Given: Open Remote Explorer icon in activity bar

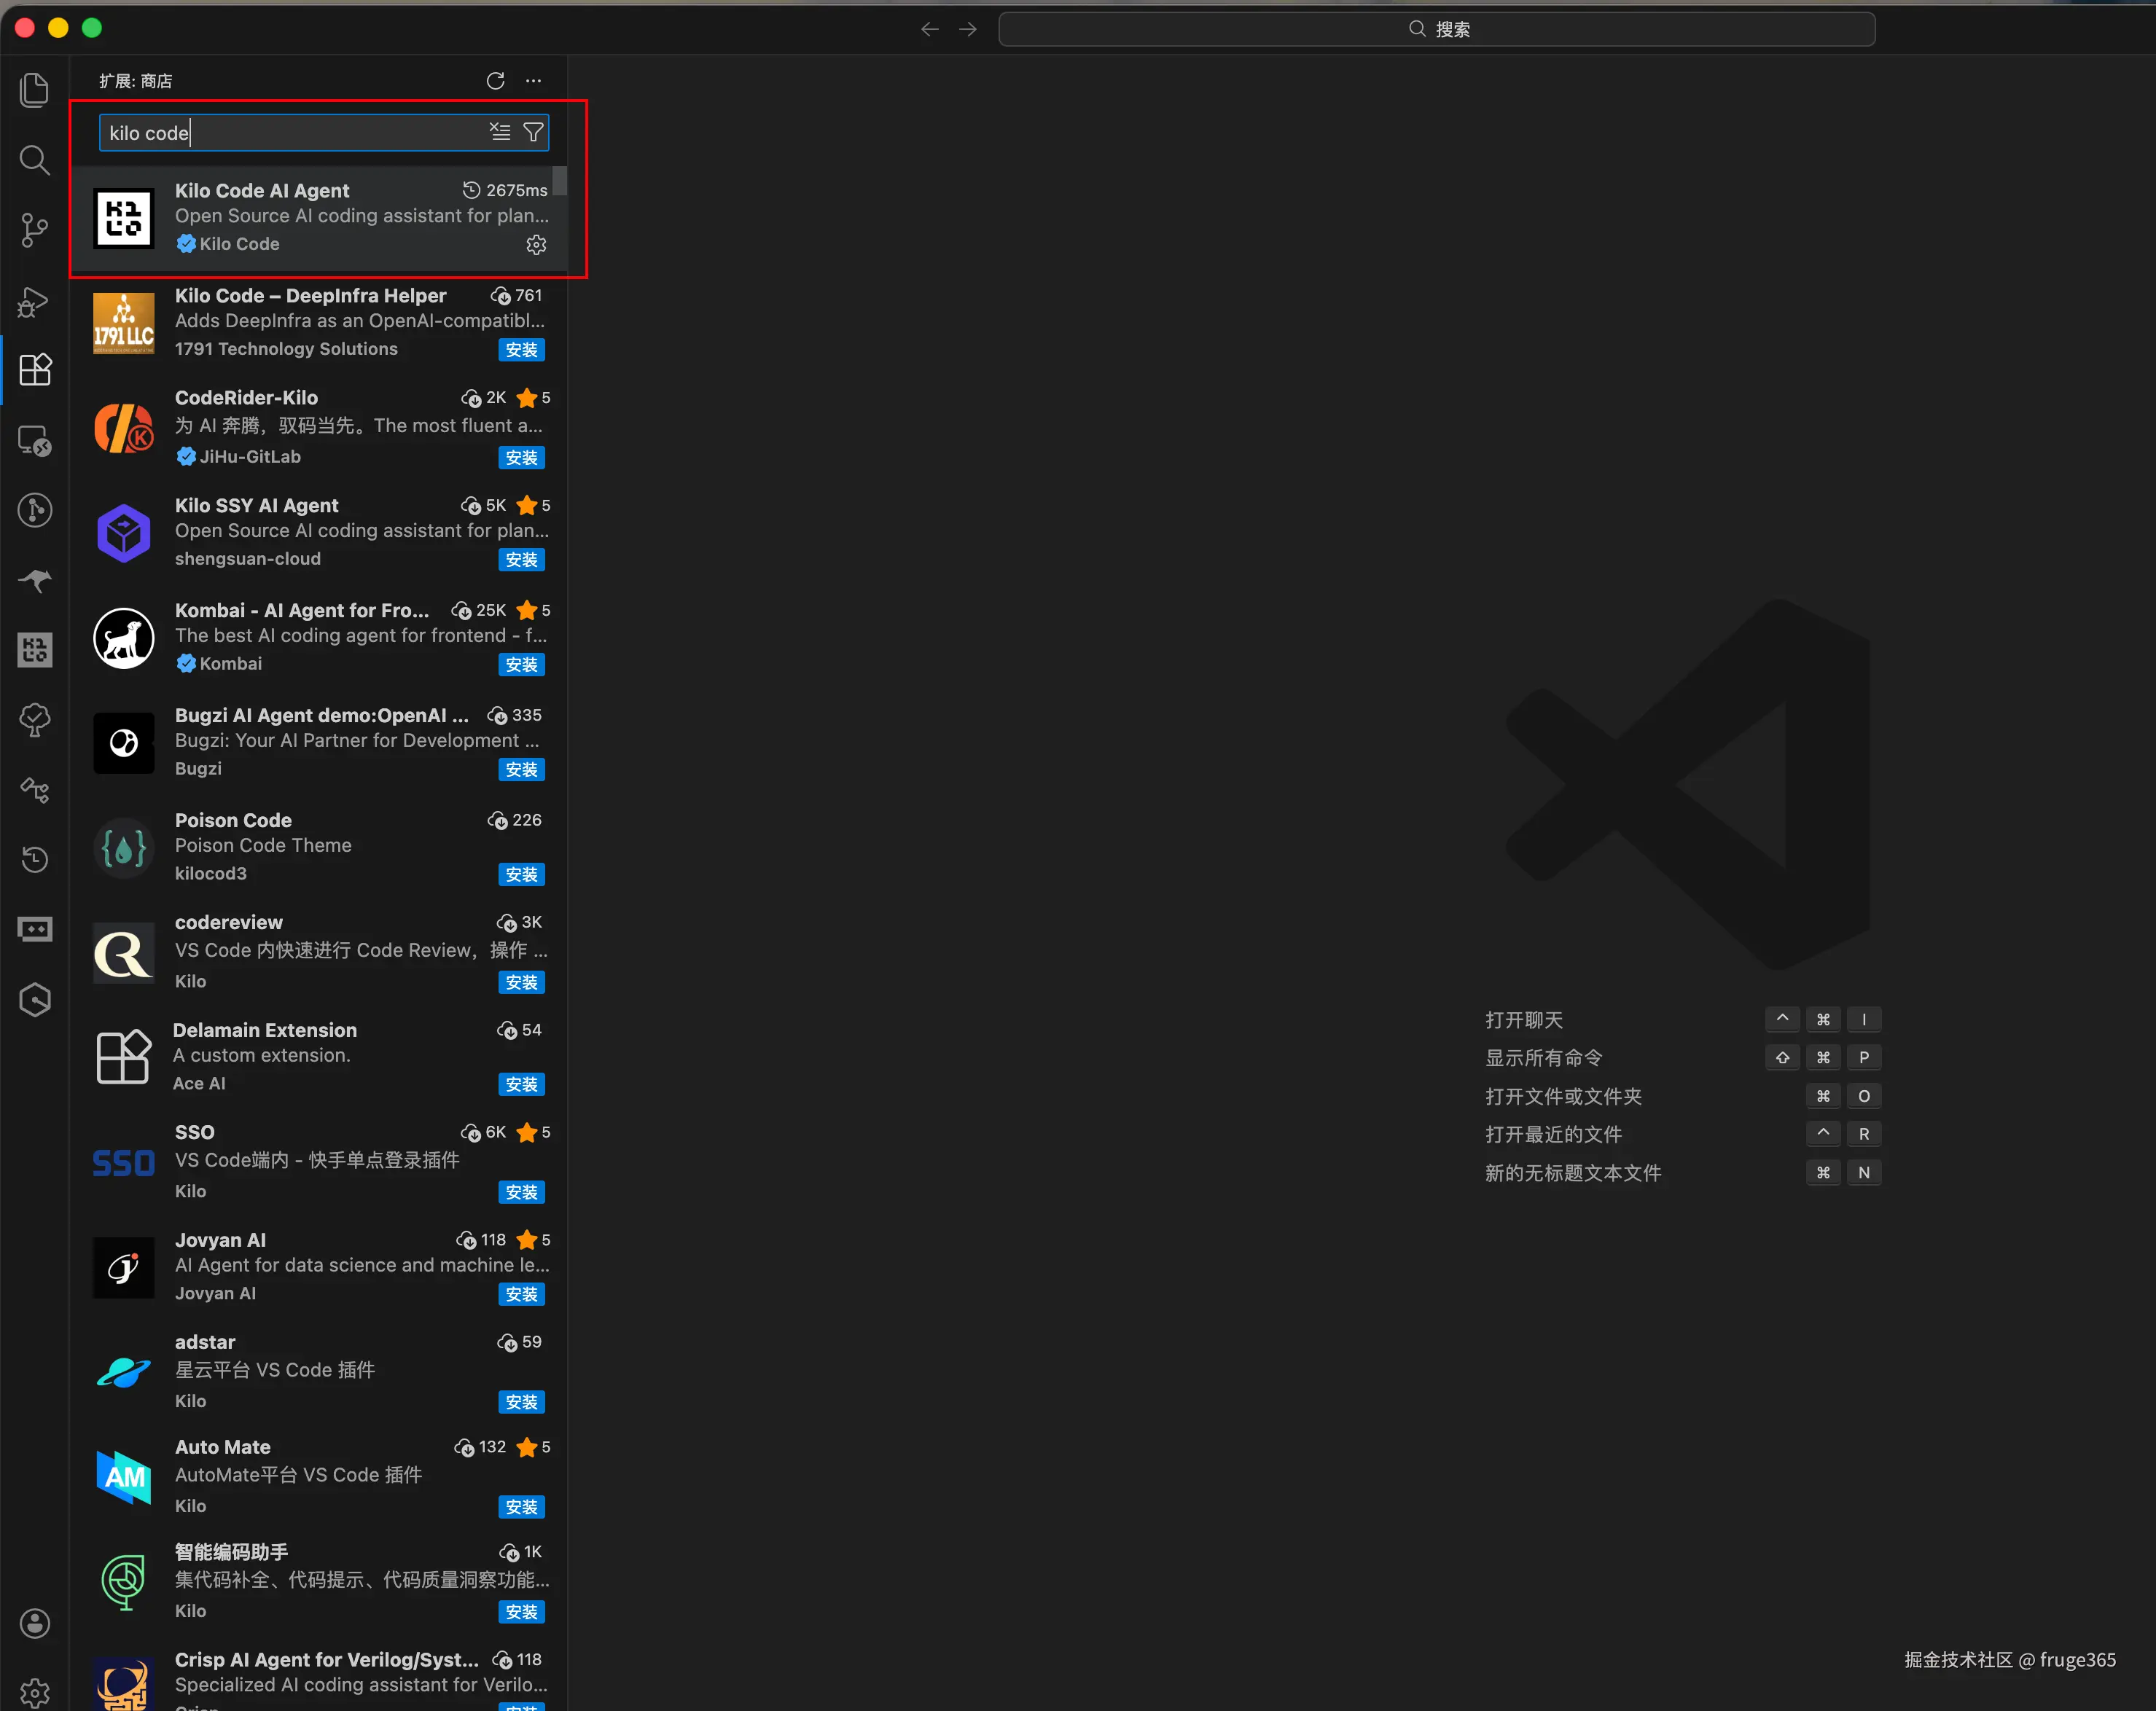Looking at the screenshot, I should pos(35,440).
